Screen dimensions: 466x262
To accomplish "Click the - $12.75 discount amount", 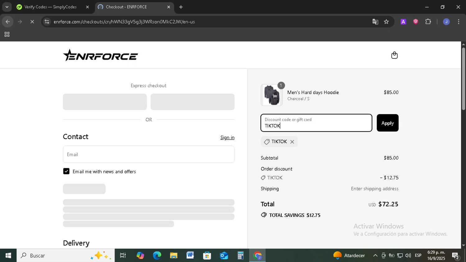I will [389, 178].
